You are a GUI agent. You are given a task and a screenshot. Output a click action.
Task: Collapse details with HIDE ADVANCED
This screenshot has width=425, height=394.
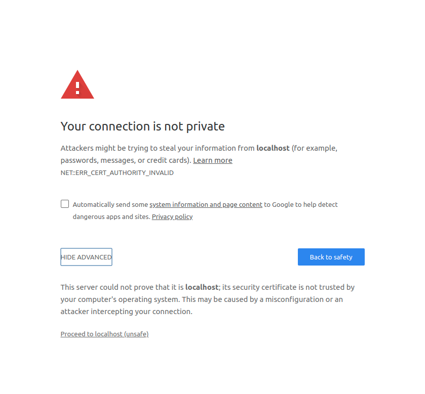pos(86,257)
